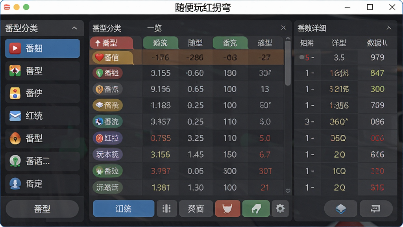This screenshot has height=227, width=403.
Task: Click the value 0.65 in table
Action: point(195,89)
